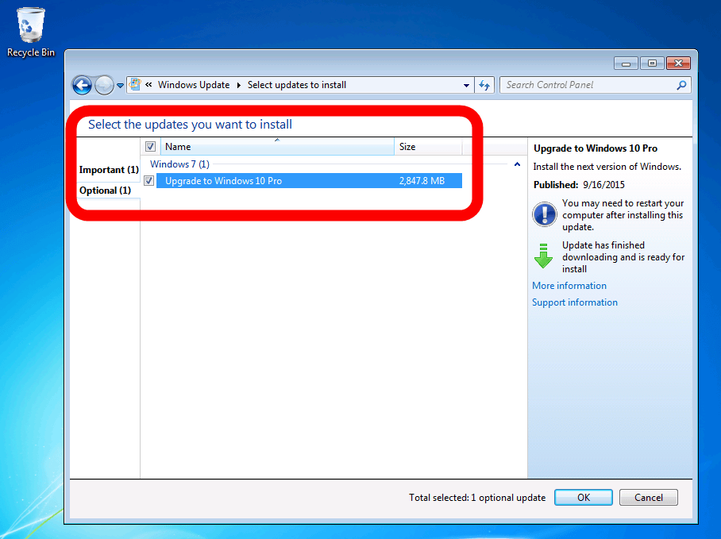Uncheck the Upgrade to Windows 10 Pro checkbox
This screenshot has width=721, height=539.
[149, 180]
